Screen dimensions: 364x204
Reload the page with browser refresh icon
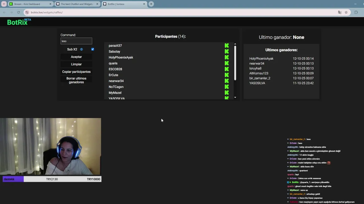[x=18, y=12]
